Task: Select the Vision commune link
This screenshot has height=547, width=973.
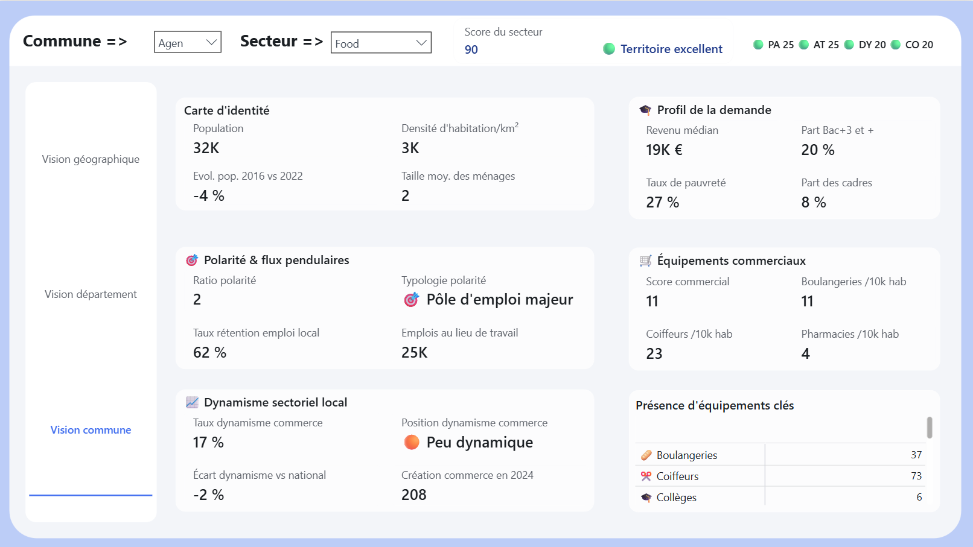Action: [91, 429]
